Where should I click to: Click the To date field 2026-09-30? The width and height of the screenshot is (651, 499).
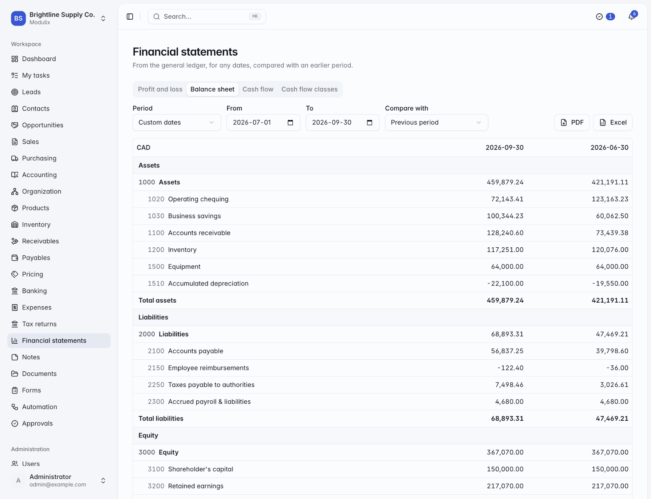click(343, 123)
